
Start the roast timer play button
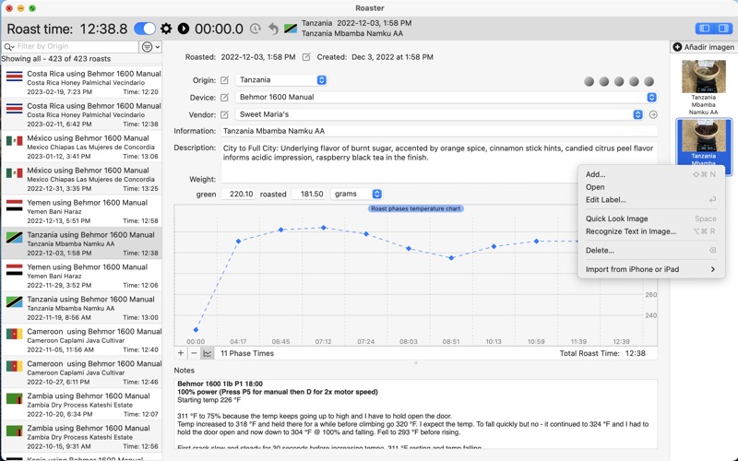point(184,29)
